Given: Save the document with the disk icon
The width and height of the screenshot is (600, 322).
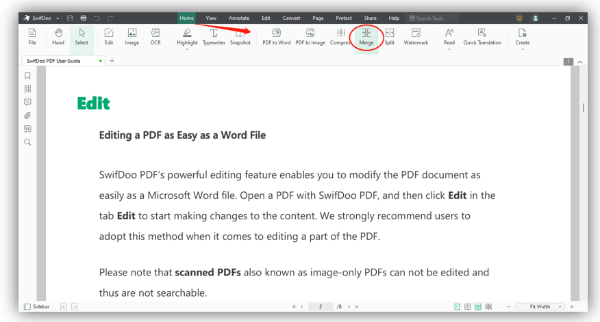Looking at the screenshot, I should point(70,18).
